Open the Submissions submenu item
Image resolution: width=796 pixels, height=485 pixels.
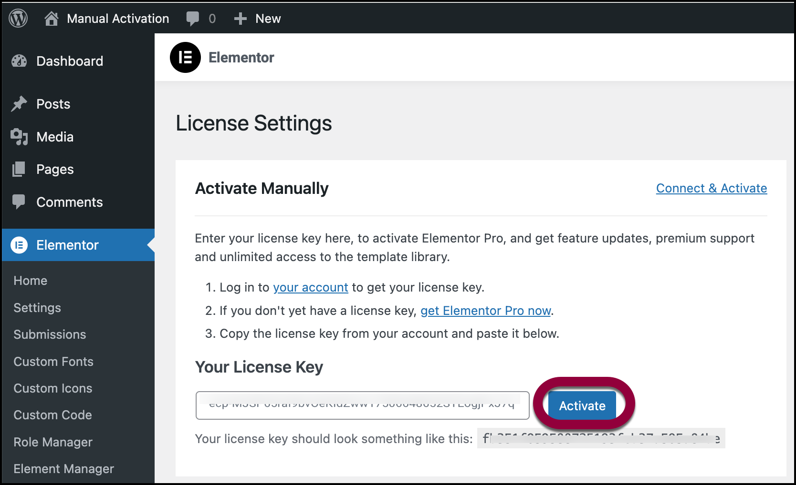point(50,334)
